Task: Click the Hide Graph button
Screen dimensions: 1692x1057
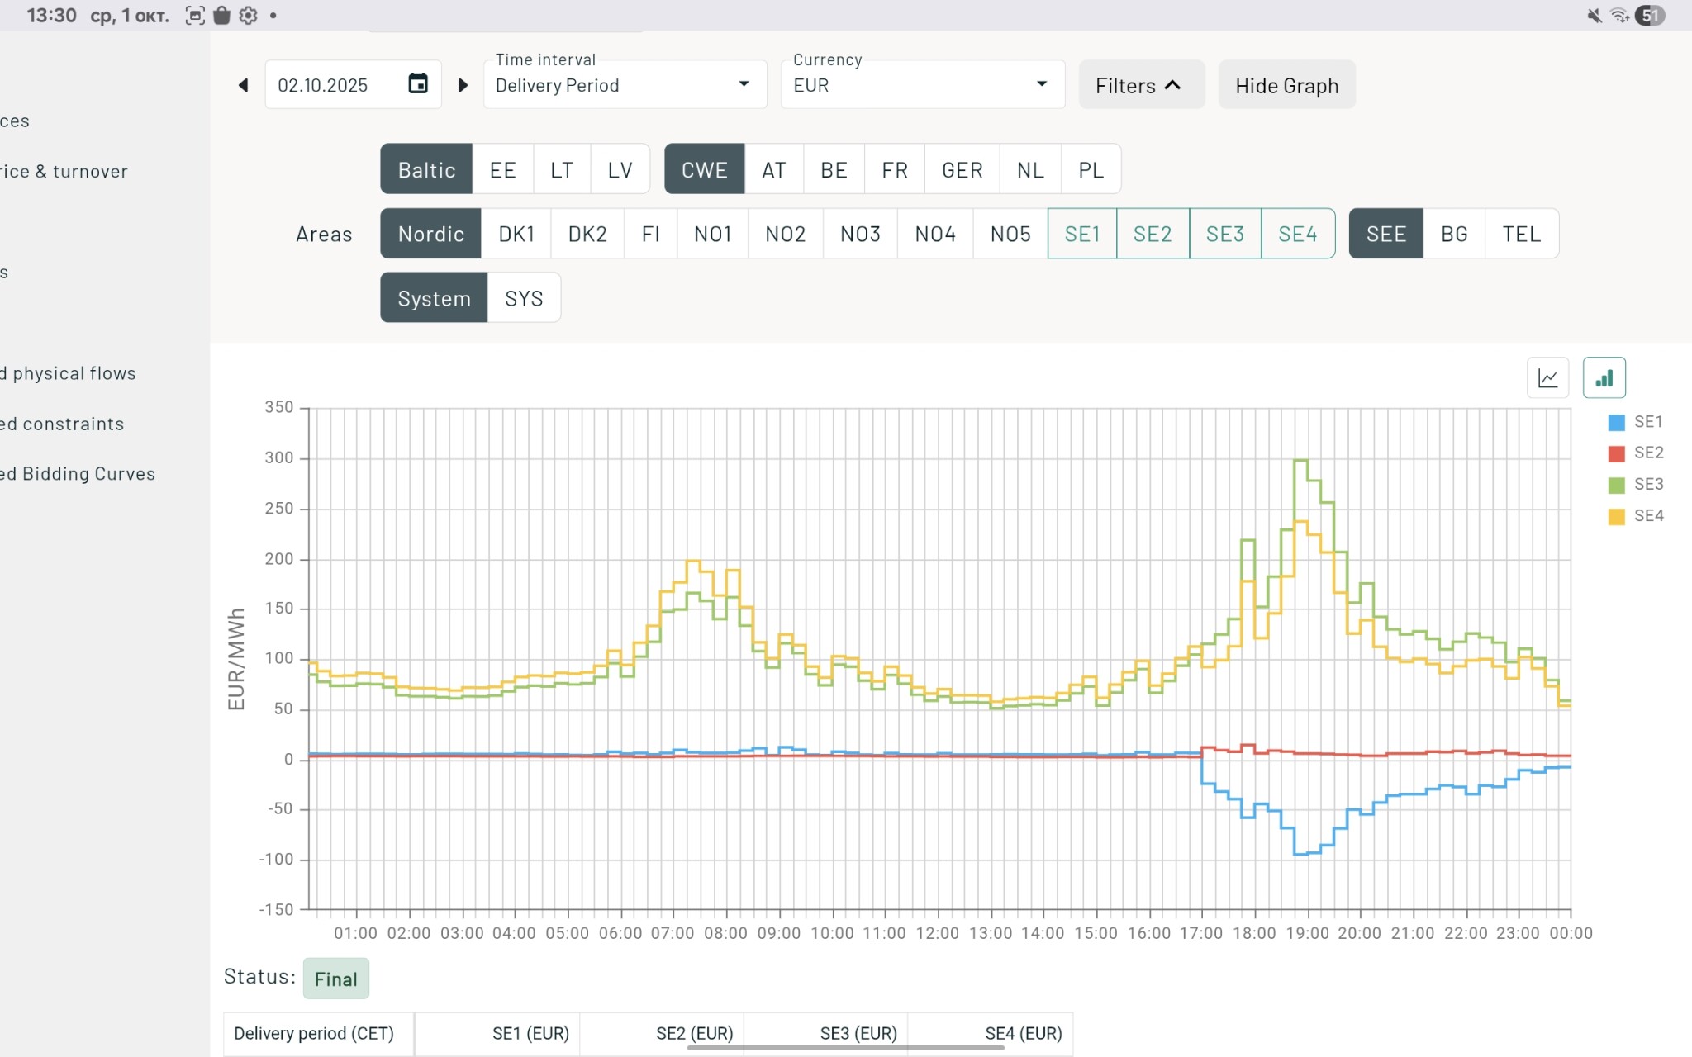Action: tap(1286, 85)
